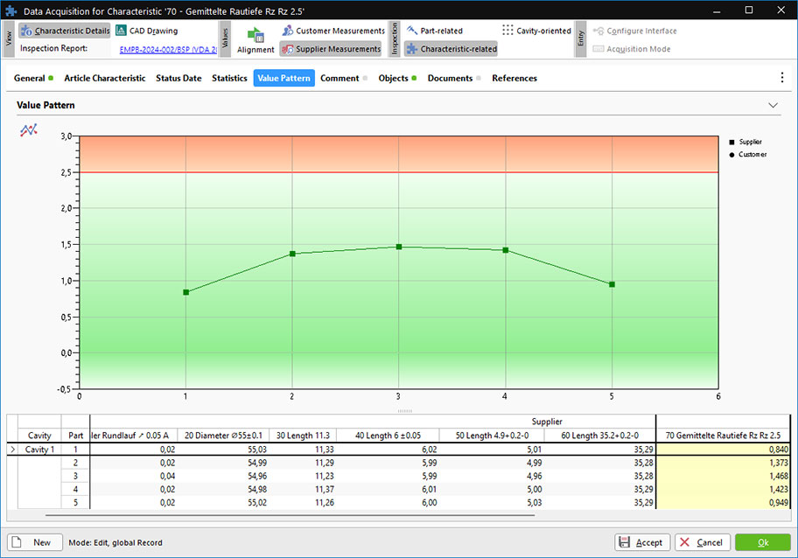Click the Accept button
Viewport: 798px width, 558px height.
(x=642, y=542)
